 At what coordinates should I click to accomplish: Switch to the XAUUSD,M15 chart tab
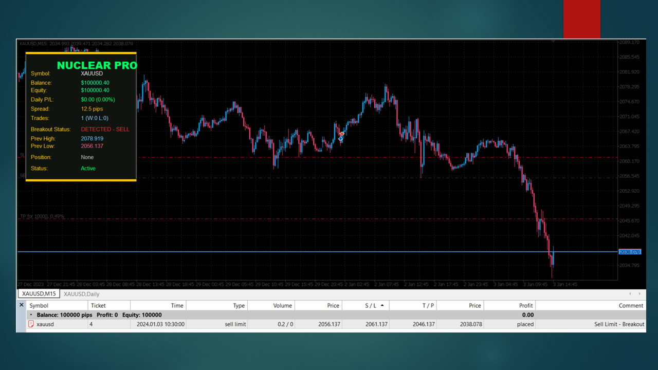pyautogui.click(x=39, y=294)
